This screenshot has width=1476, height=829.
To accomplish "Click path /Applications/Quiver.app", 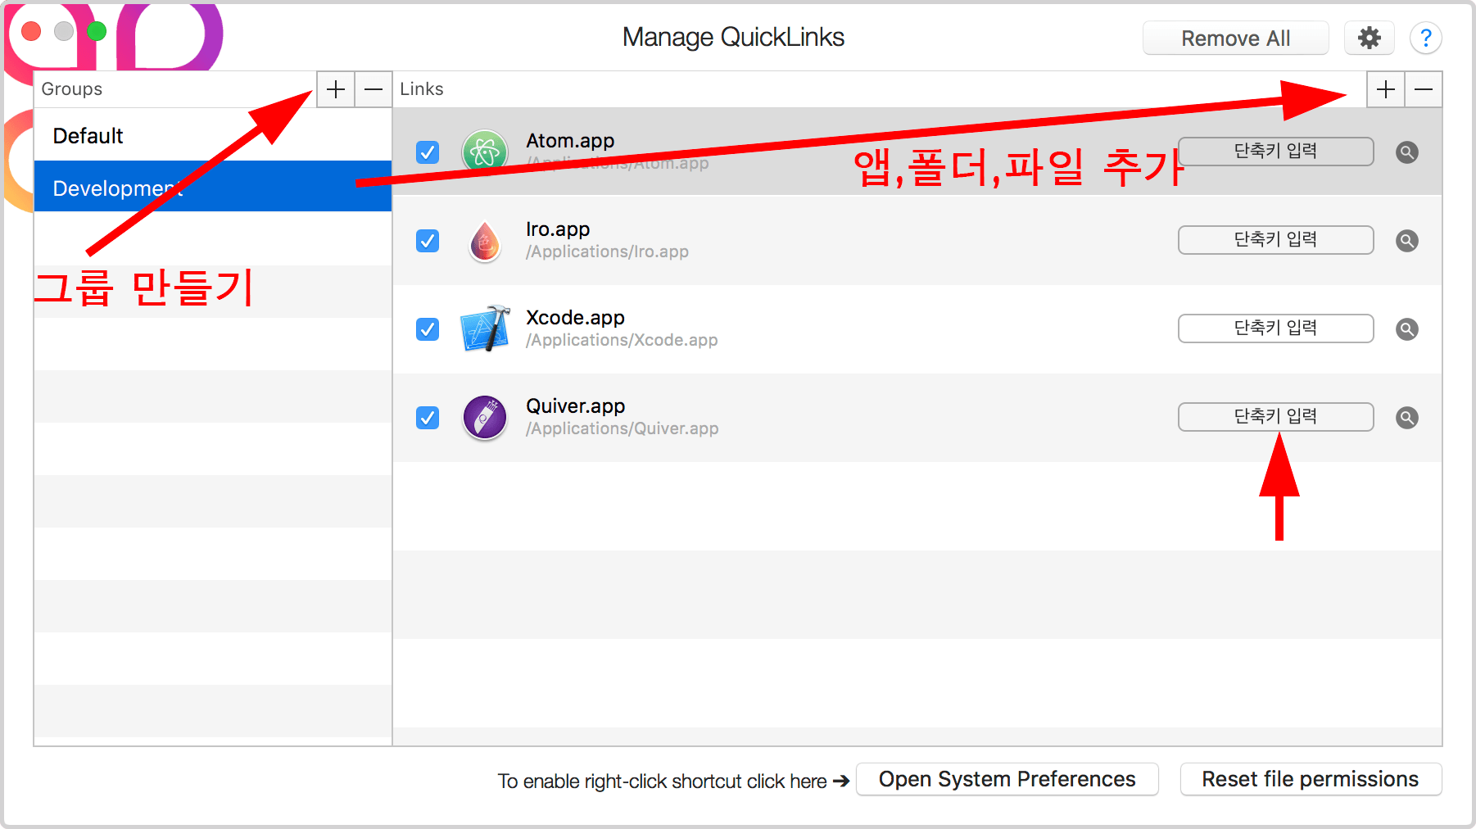I will (x=622, y=429).
